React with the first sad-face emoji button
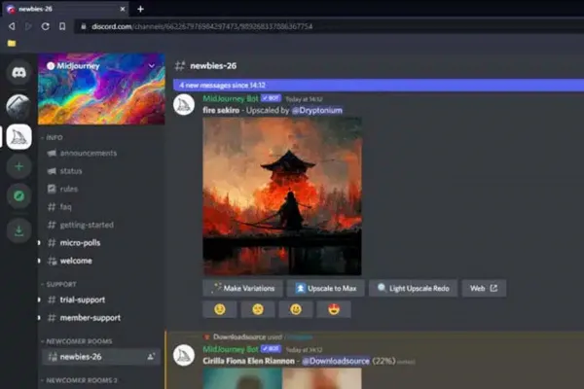This screenshot has height=389, width=584. (220, 309)
